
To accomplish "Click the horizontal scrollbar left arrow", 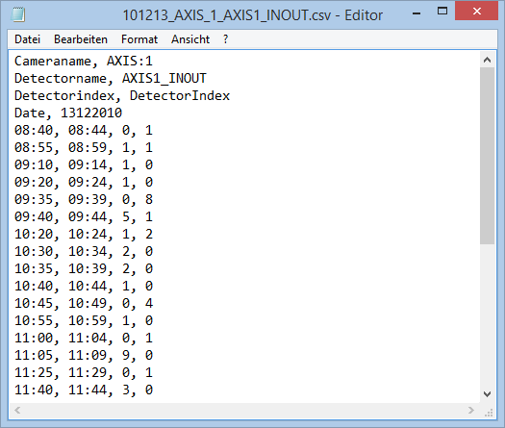I will click(x=17, y=410).
